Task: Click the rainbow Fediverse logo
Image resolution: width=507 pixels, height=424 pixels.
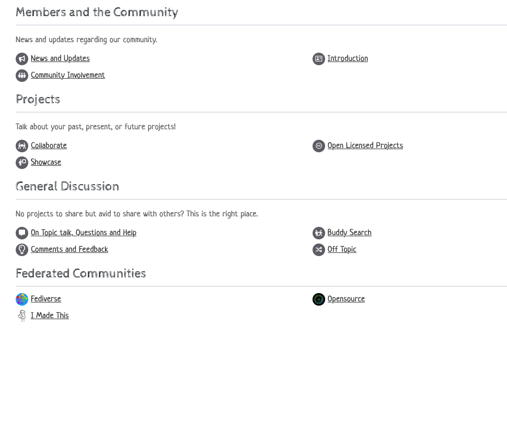Action: tap(21, 299)
